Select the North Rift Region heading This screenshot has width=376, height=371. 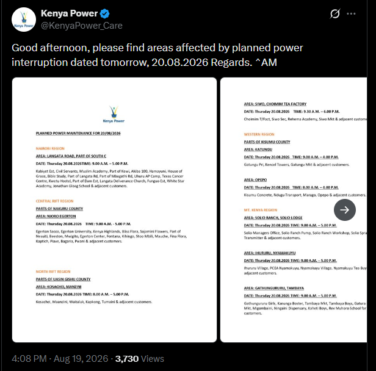(53, 272)
